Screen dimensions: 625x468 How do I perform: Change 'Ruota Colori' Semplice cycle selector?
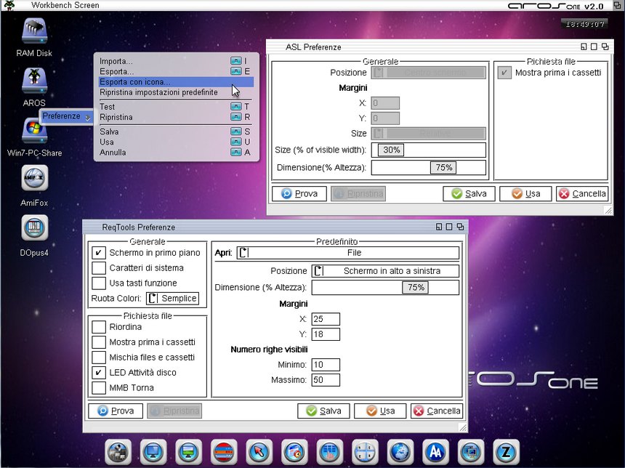pyautogui.click(x=172, y=298)
